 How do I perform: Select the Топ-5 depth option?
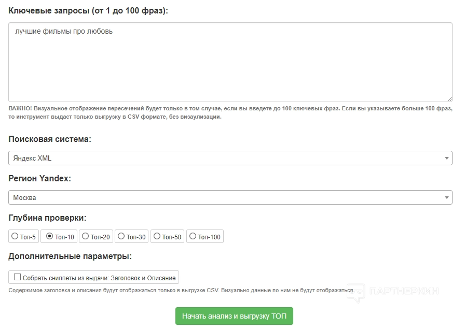[x=15, y=237]
